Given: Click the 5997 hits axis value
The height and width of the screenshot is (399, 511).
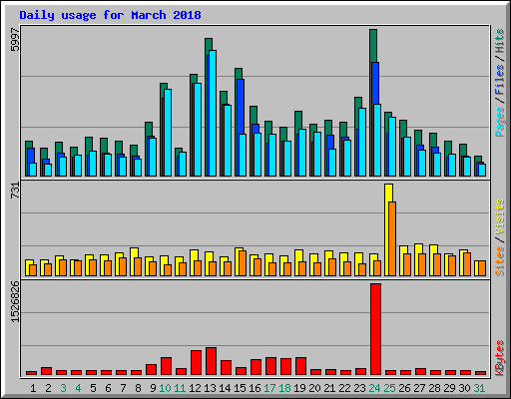Looking at the screenshot, I should (x=15, y=40).
